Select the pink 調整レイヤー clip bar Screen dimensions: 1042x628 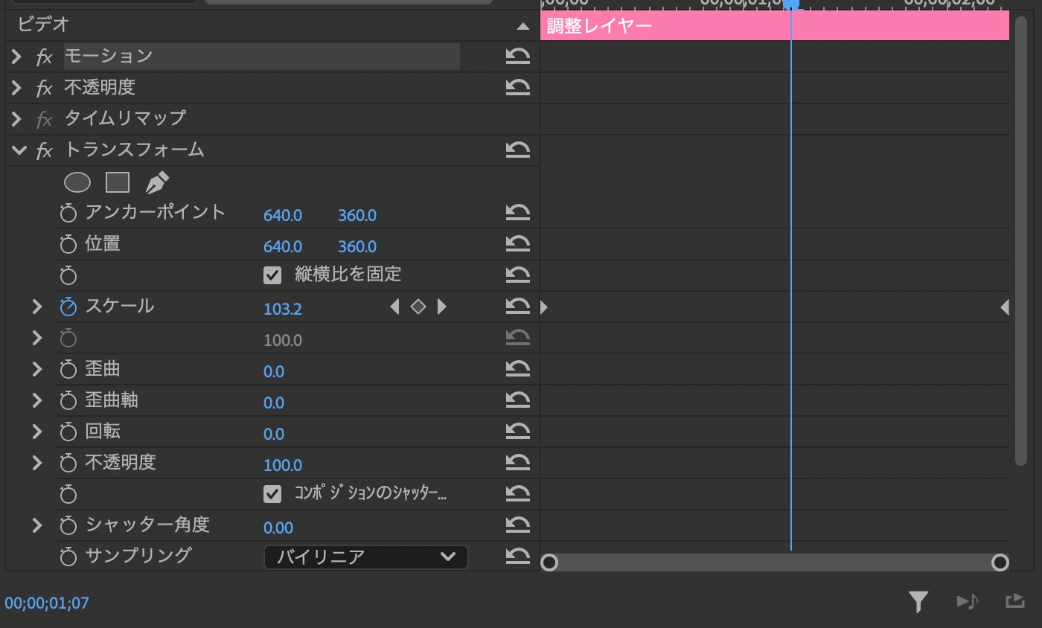pos(774,26)
